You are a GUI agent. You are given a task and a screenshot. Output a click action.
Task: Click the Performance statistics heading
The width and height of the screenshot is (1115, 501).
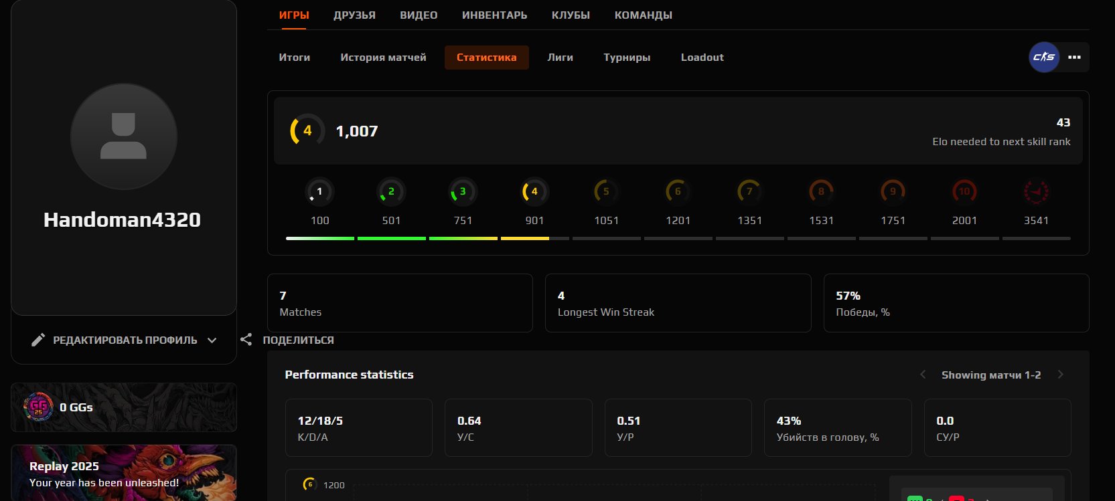coord(349,375)
